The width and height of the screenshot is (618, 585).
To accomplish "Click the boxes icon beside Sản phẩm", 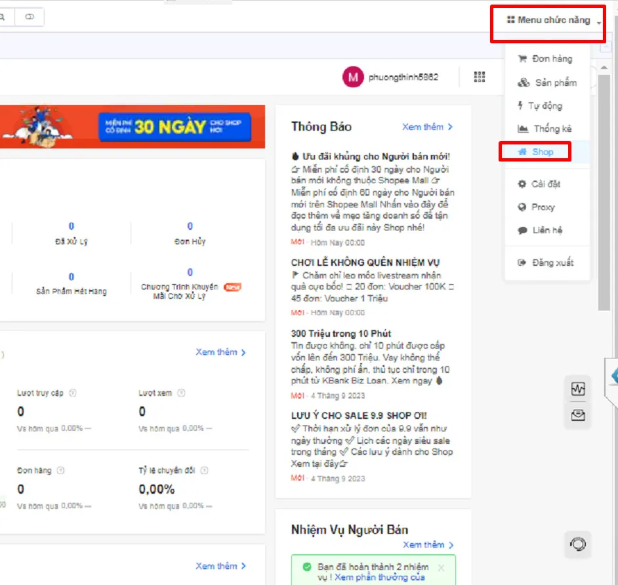I will (x=524, y=83).
